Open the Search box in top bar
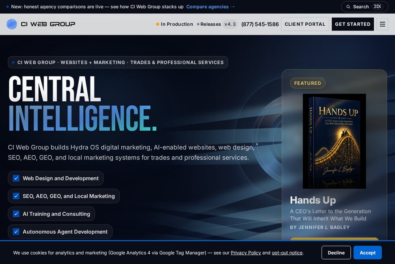 365,7
